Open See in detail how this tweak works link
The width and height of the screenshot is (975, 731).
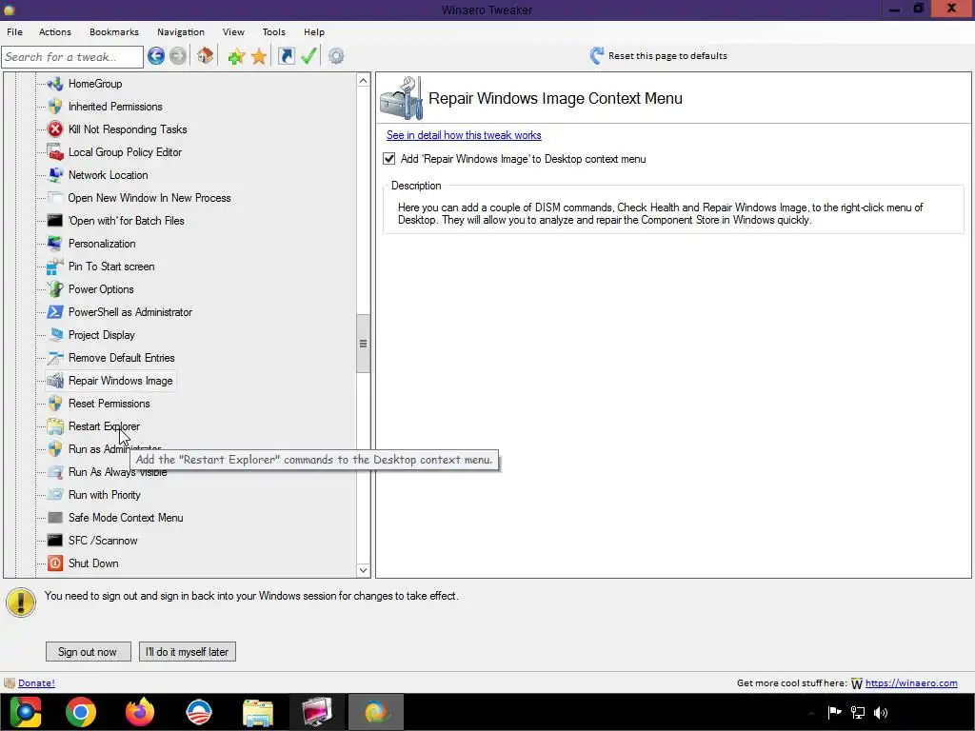click(464, 135)
